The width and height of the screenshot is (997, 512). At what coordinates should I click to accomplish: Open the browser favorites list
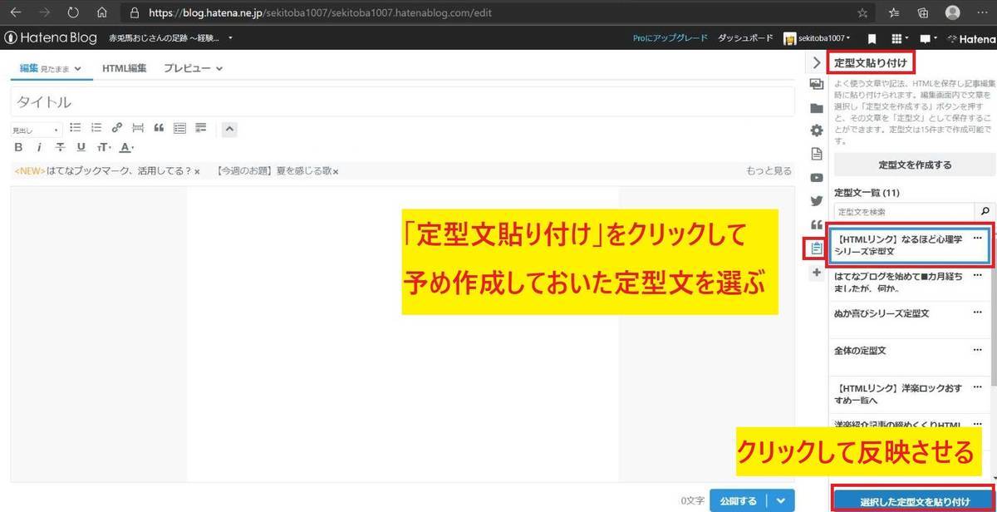894,12
